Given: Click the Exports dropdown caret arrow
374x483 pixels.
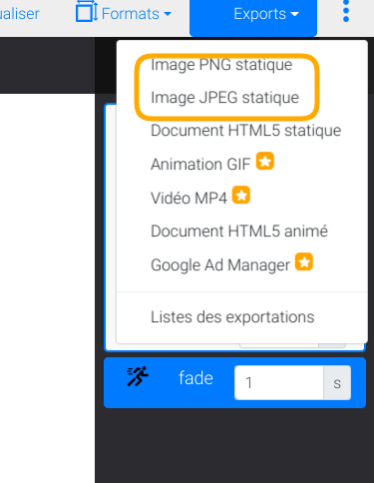Looking at the screenshot, I should click(295, 14).
